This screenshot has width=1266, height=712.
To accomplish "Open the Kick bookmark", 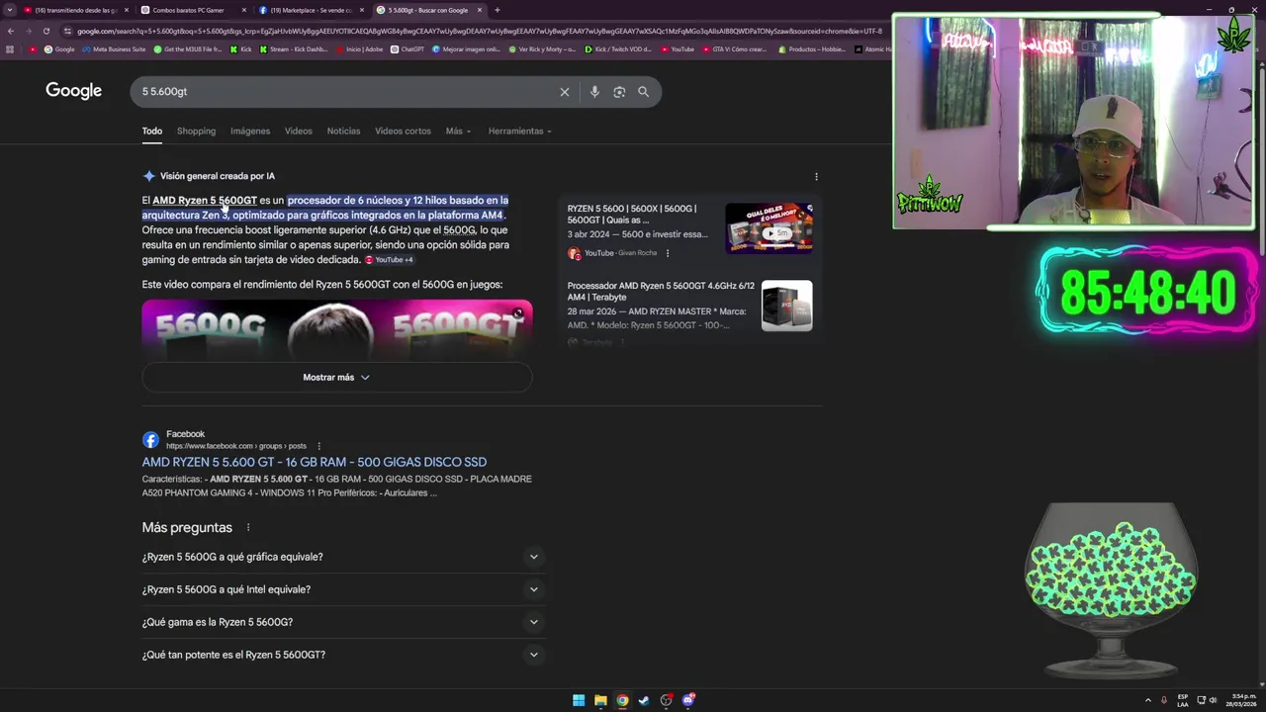I will (240, 48).
